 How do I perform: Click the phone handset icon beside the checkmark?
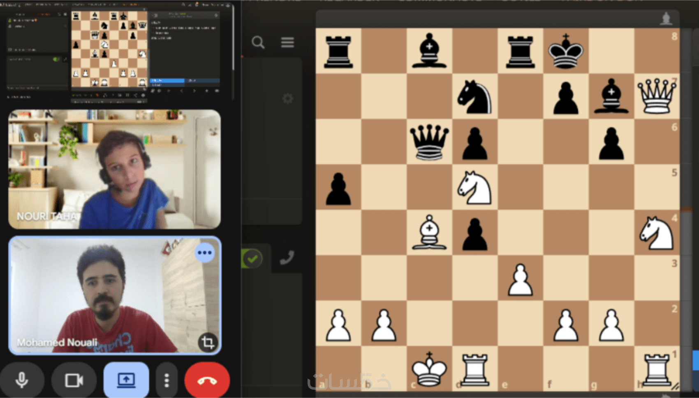pyautogui.click(x=287, y=258)
